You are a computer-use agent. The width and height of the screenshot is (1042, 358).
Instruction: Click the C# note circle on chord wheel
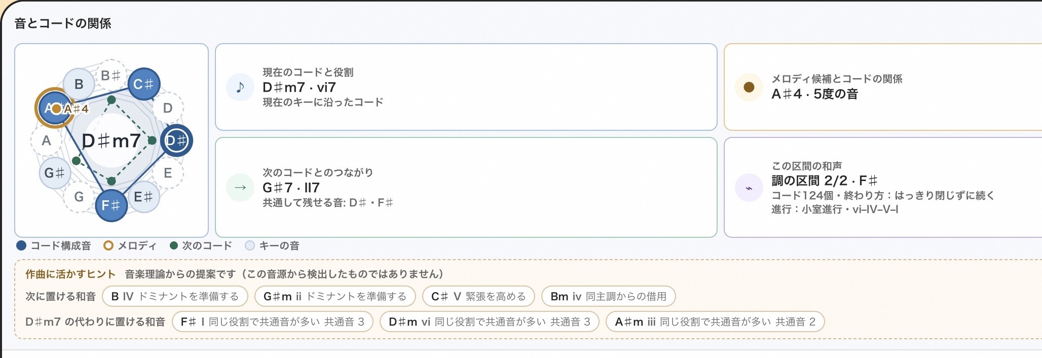click(x=144, y=84)
